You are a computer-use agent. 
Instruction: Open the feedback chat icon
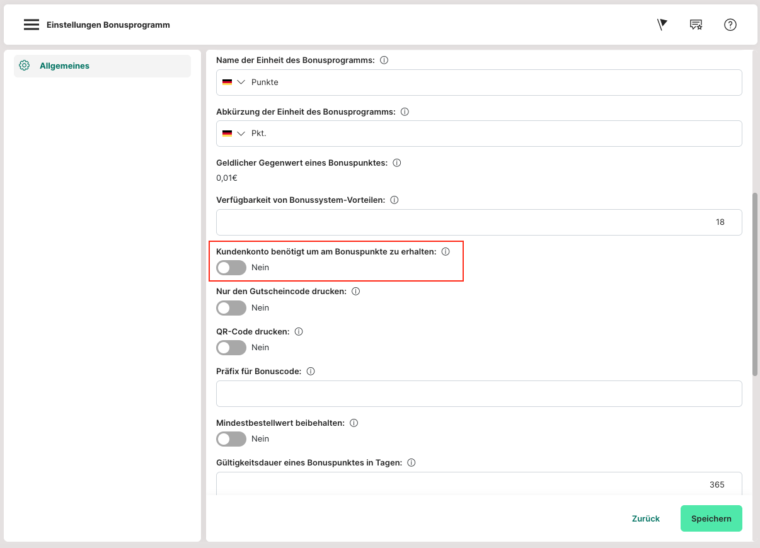696,25
